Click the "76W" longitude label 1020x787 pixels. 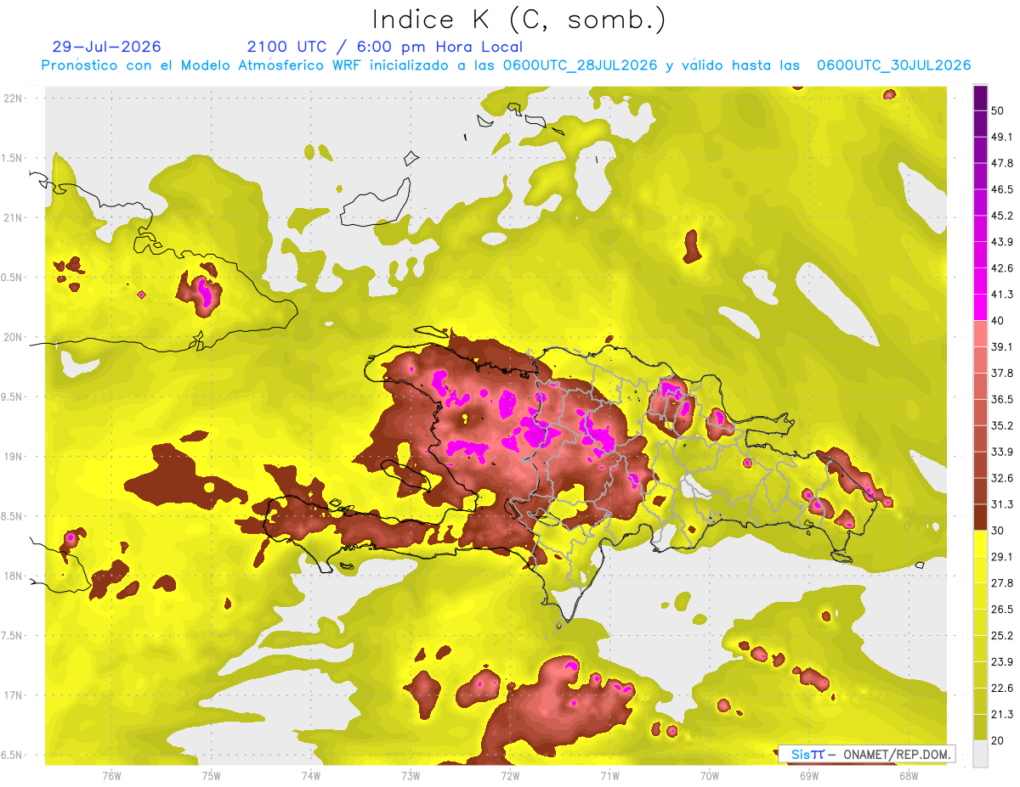(x=111, y=775)
